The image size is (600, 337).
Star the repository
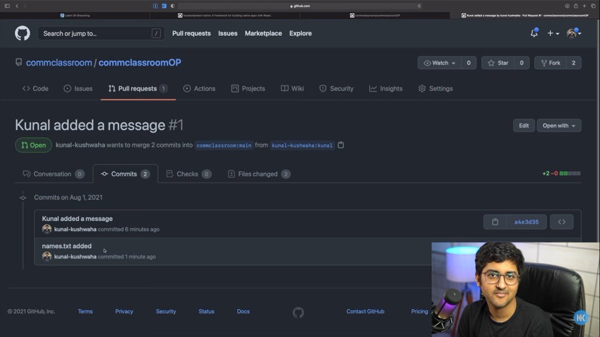pos(498,63)
